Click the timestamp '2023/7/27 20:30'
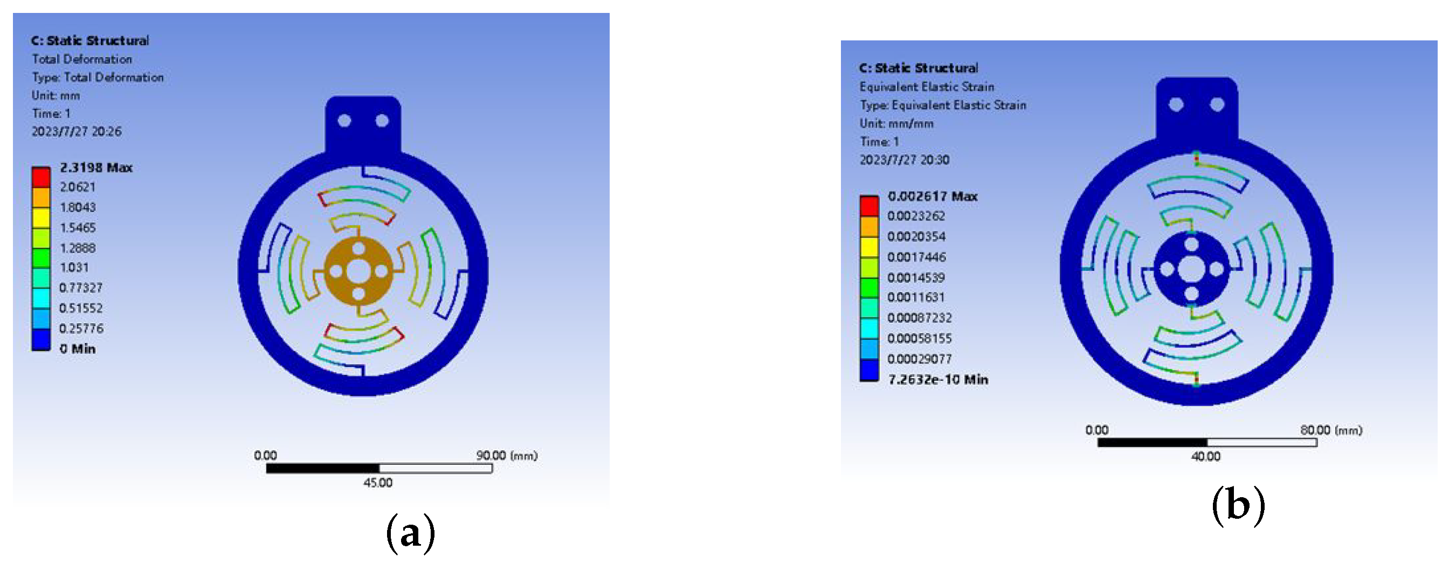1456x564 pixels. [x=905, y=160]
